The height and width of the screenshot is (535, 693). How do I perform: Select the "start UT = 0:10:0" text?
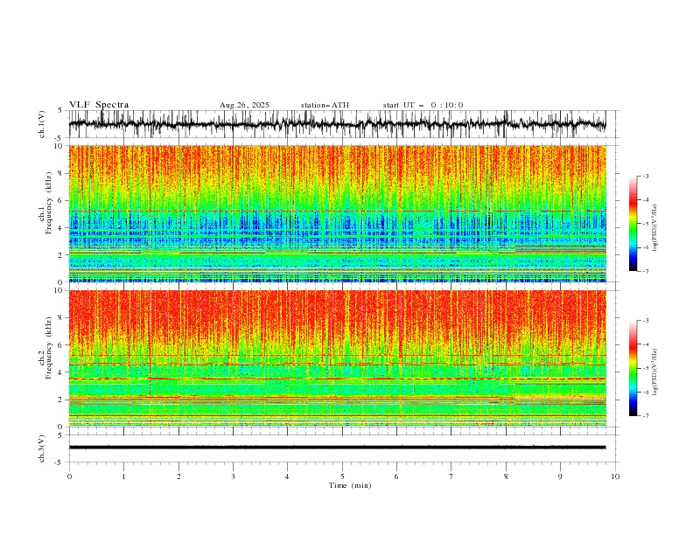[x=423, y=105]
